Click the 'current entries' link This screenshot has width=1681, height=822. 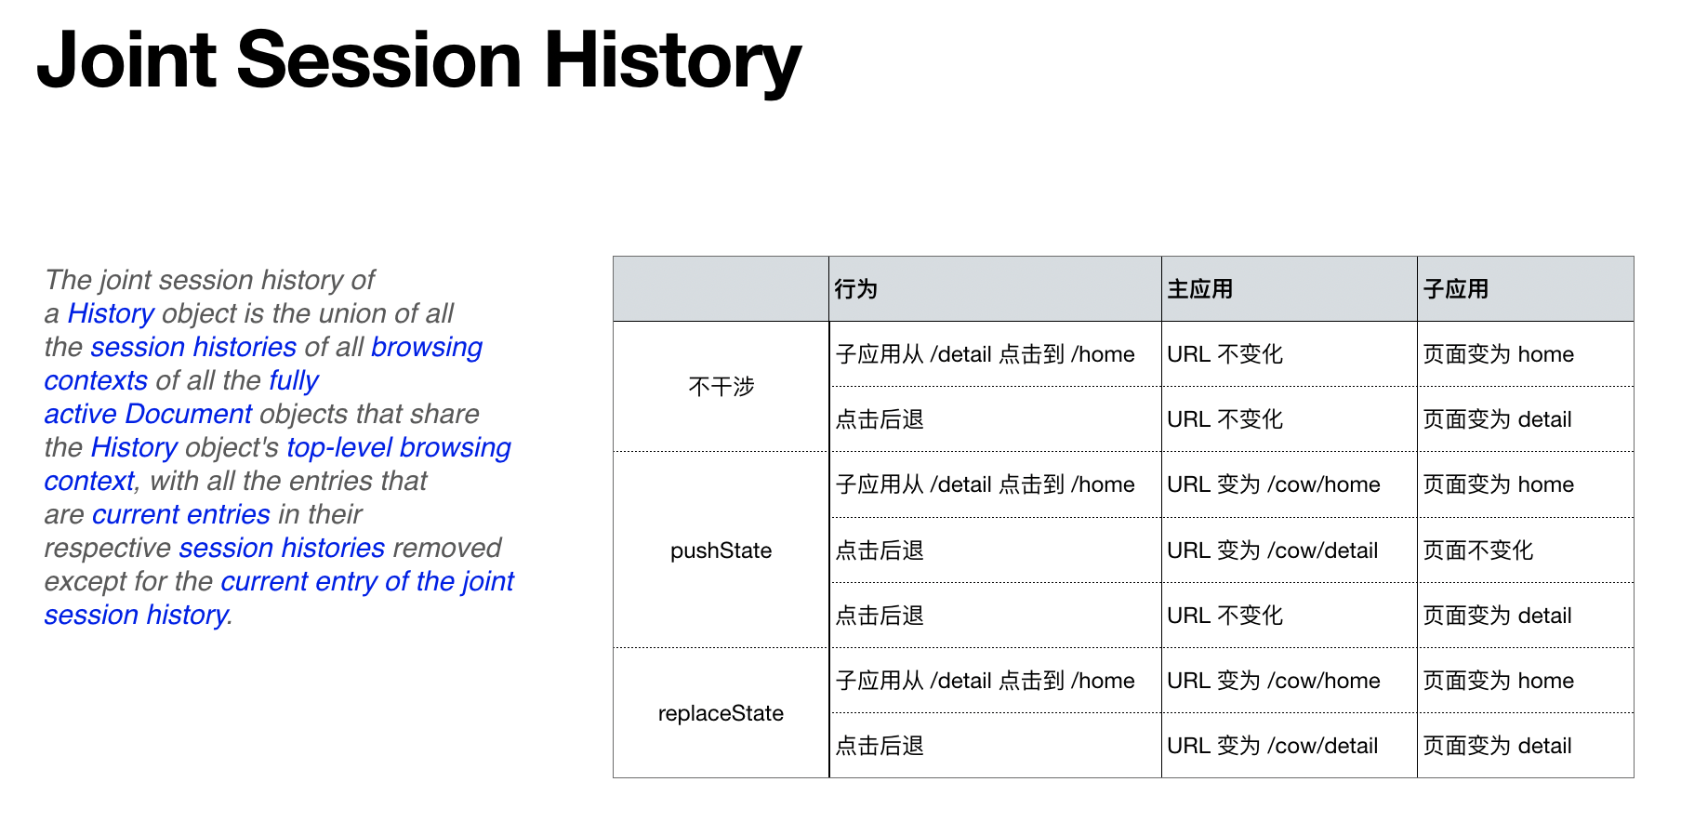pos(181,514)
